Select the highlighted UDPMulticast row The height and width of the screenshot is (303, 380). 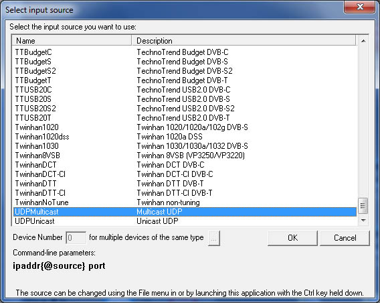[185, 212]
